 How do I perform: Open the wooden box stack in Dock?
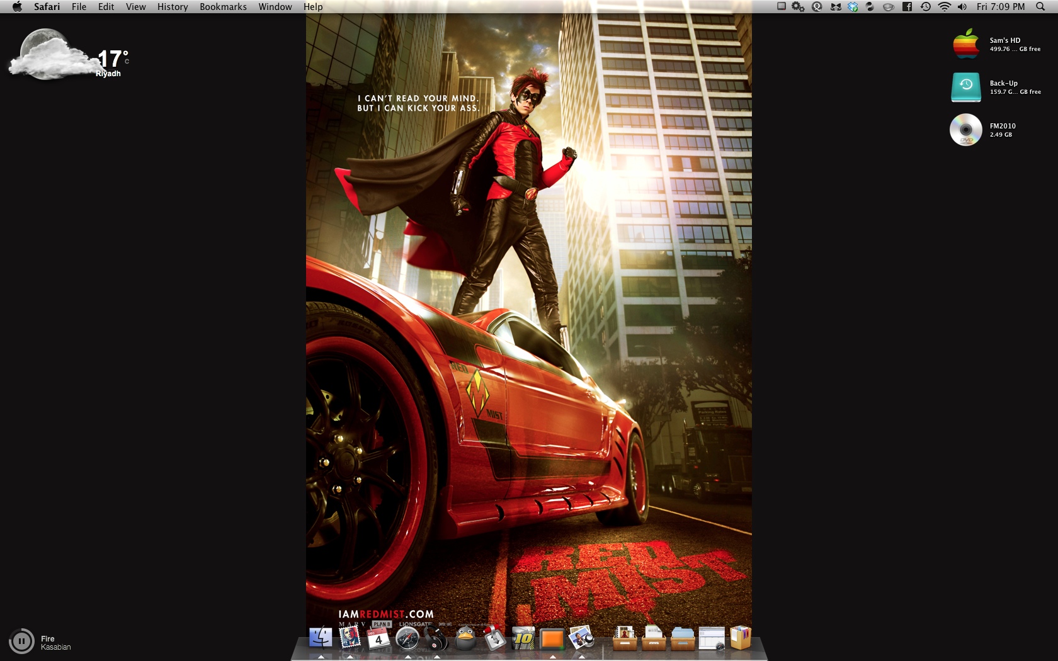[741, 638]
